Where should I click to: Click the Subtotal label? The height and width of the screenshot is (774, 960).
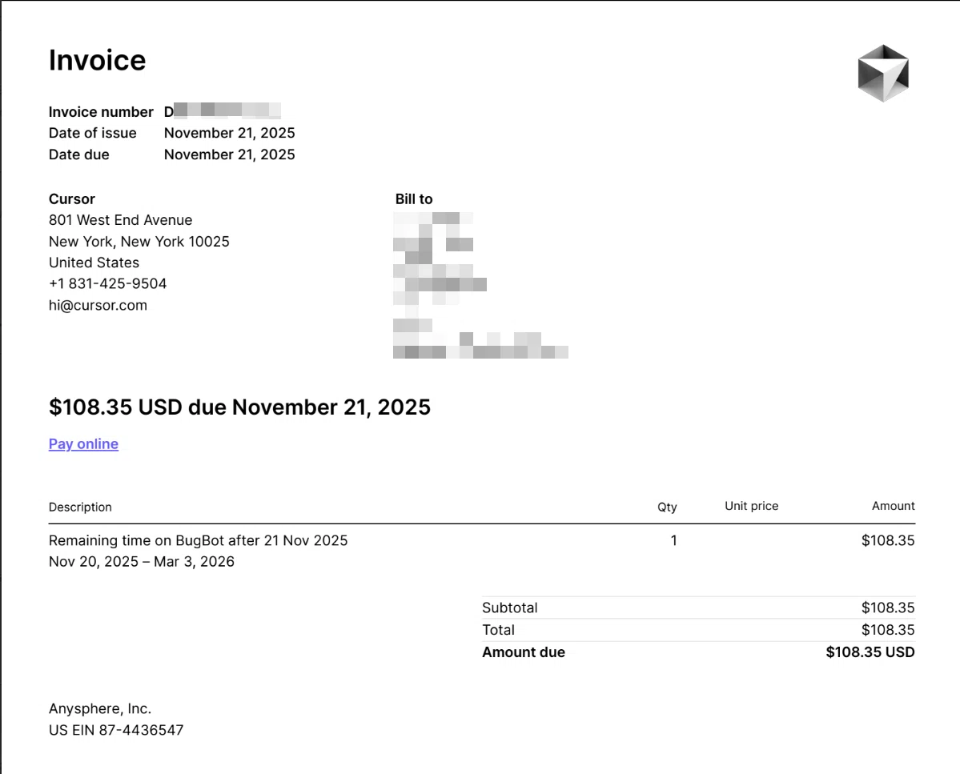tap(510, 608)
